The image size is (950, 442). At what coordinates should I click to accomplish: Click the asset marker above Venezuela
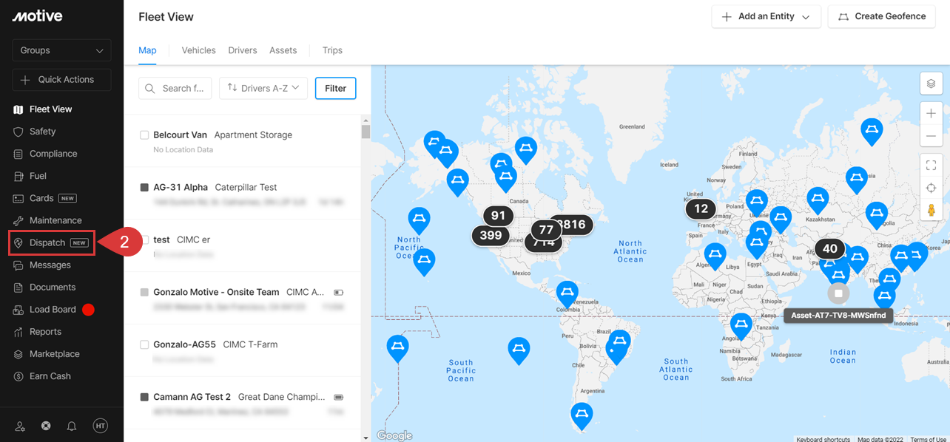coord(567,293)
